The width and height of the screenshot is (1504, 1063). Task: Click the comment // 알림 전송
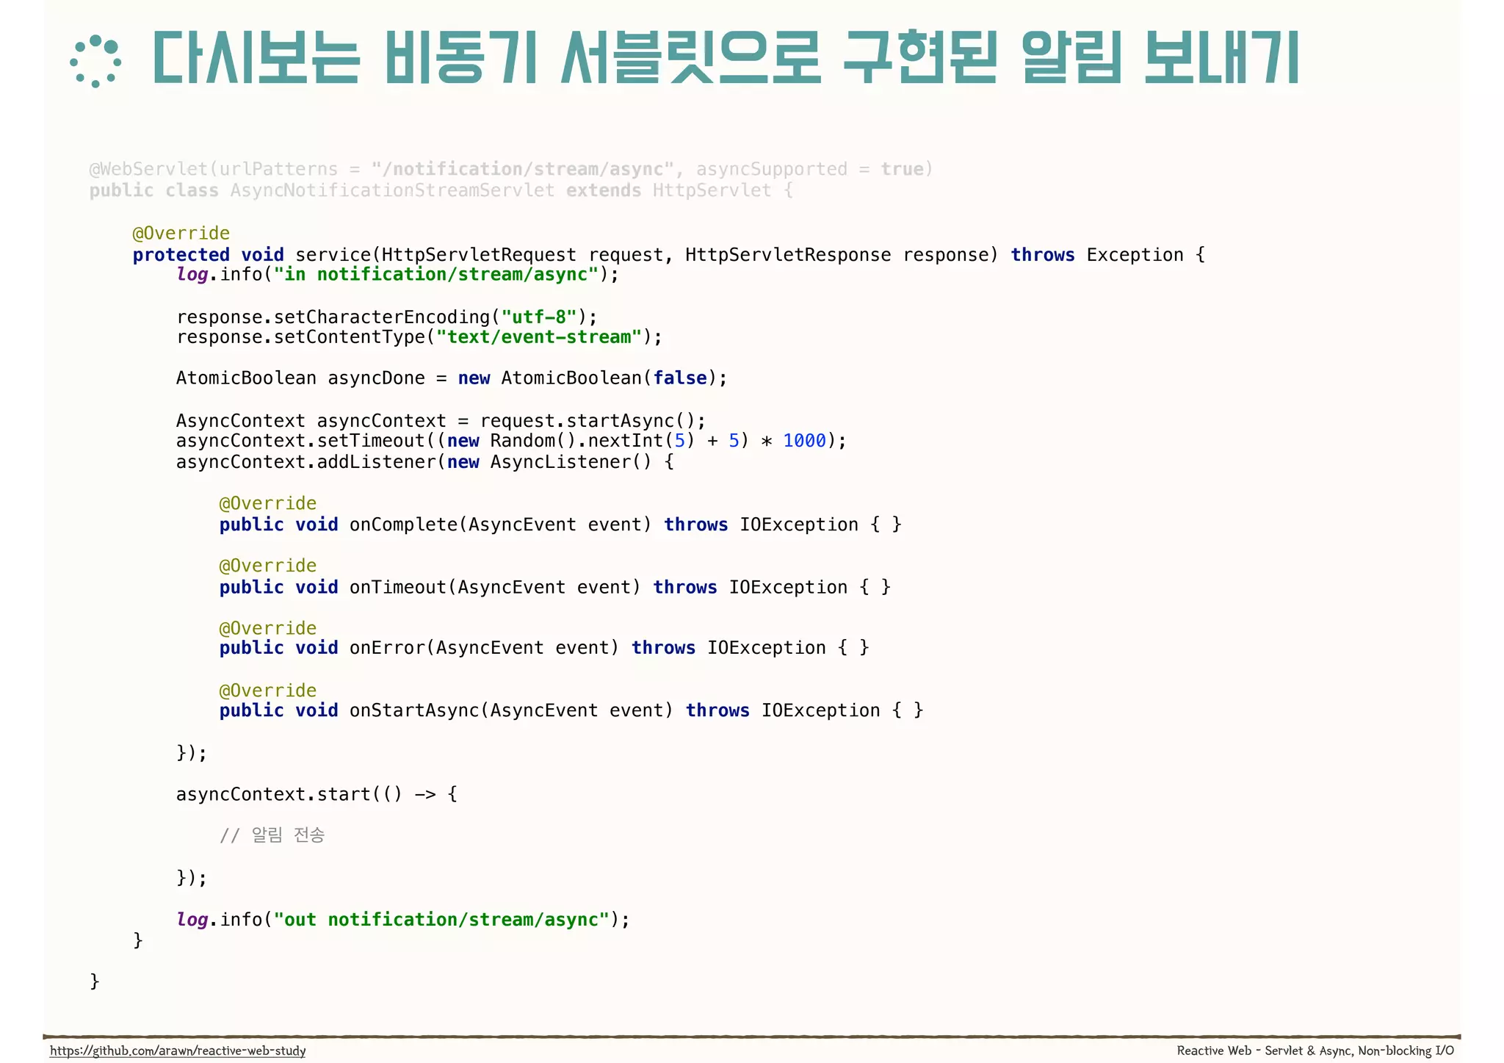point(272,835)
